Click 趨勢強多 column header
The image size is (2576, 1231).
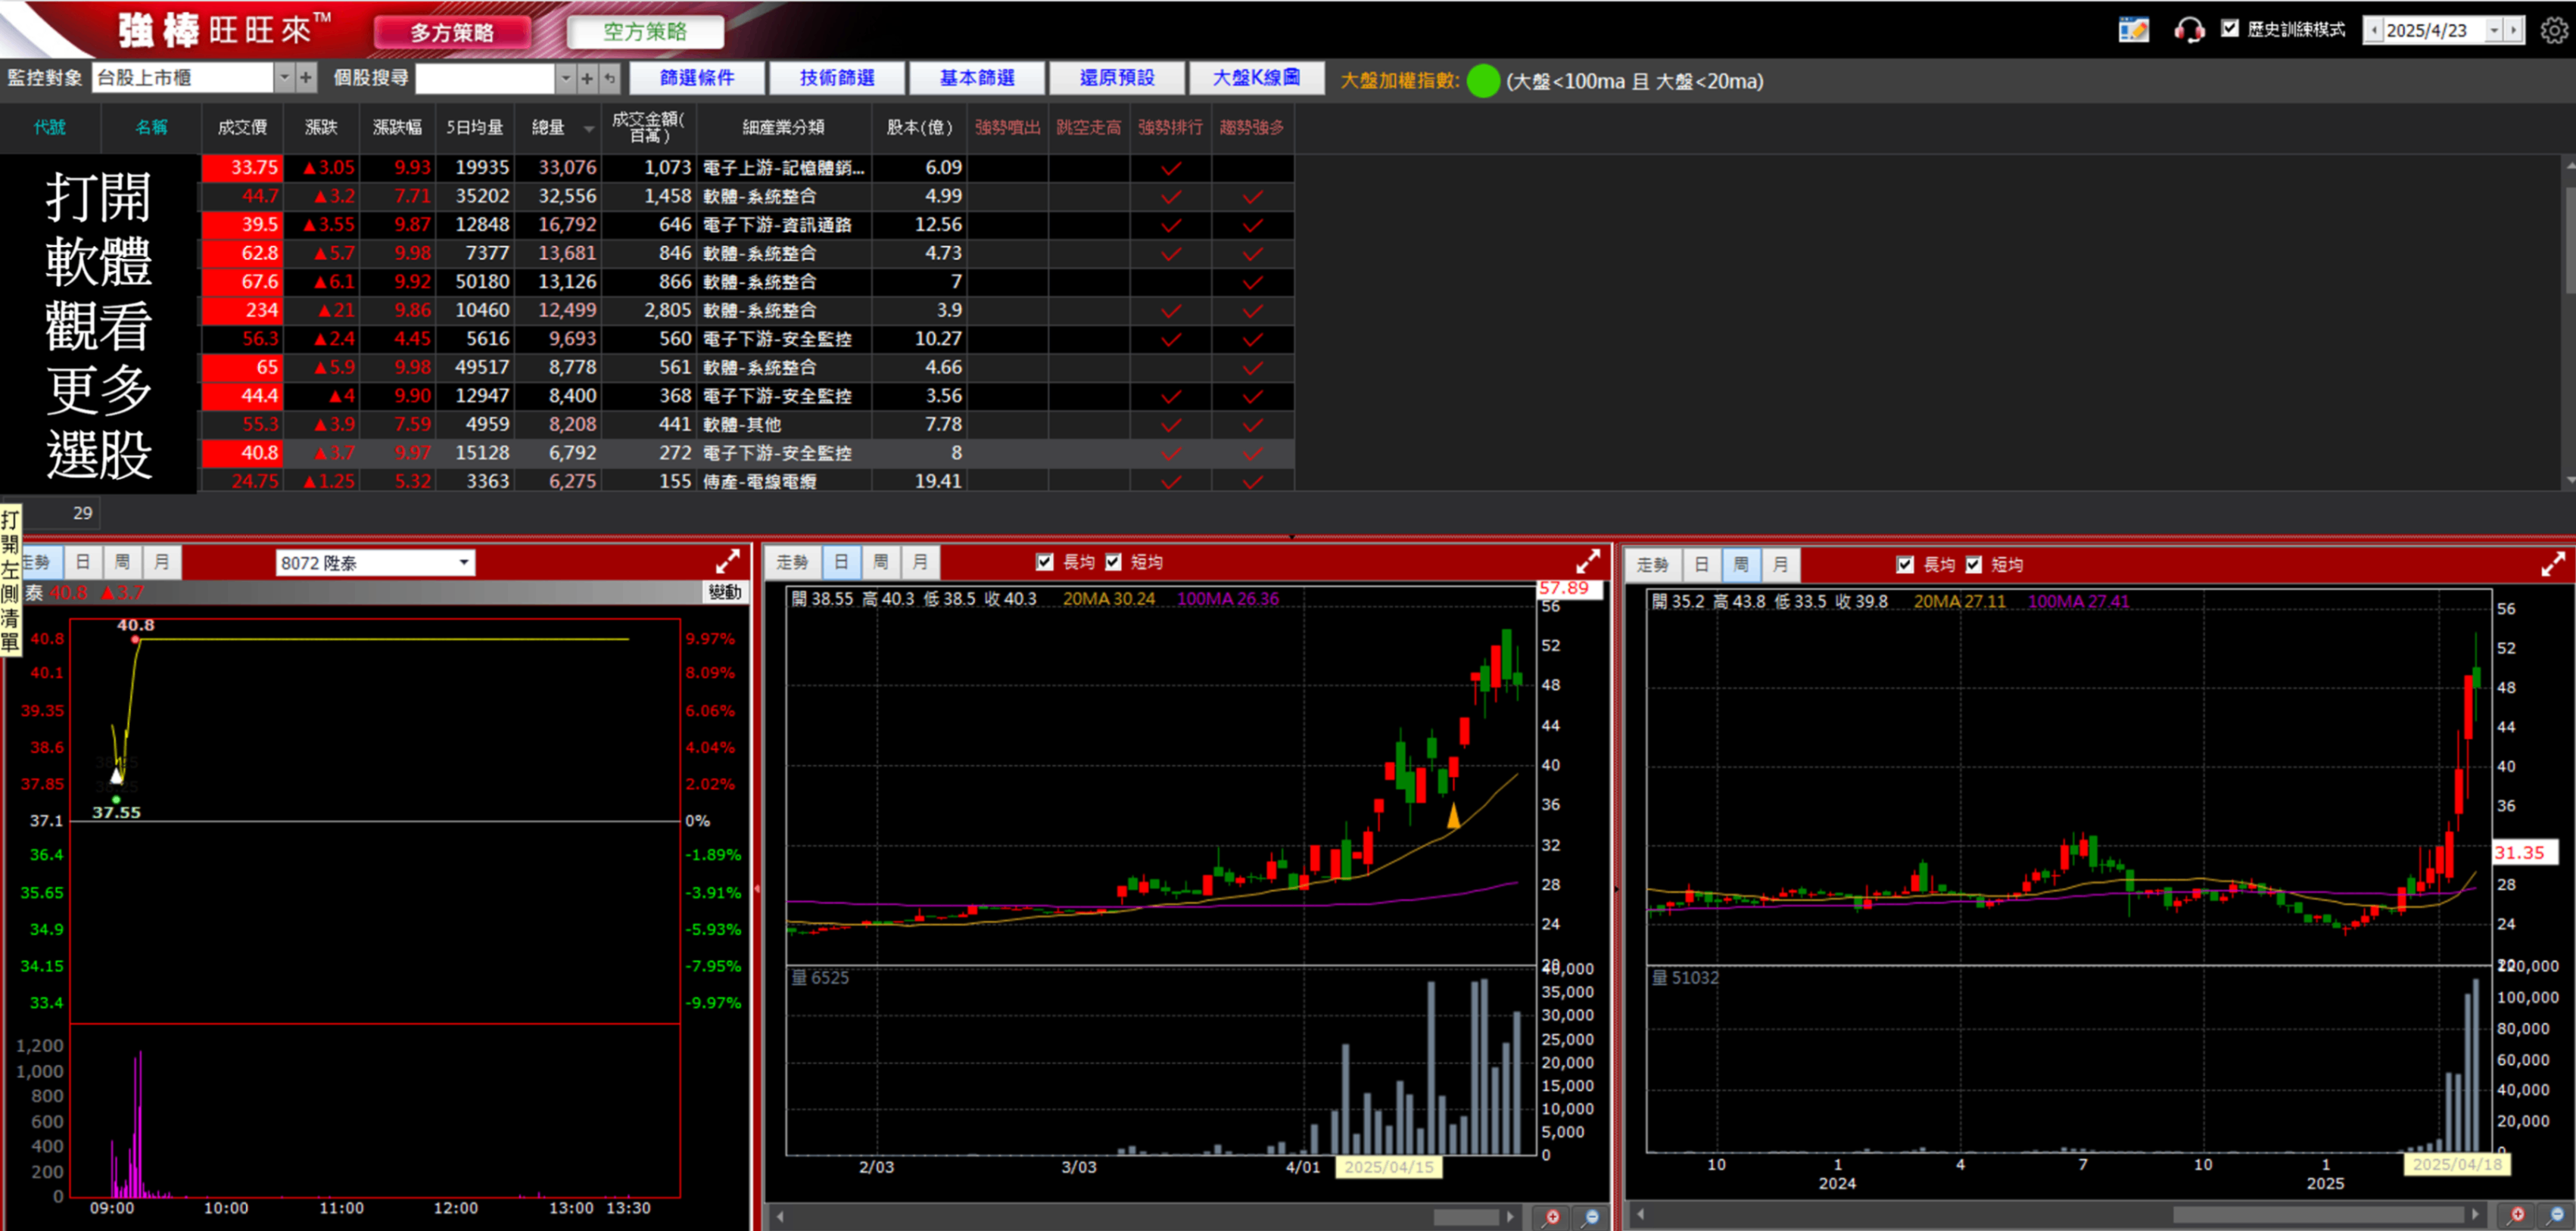coord(1252,127)
